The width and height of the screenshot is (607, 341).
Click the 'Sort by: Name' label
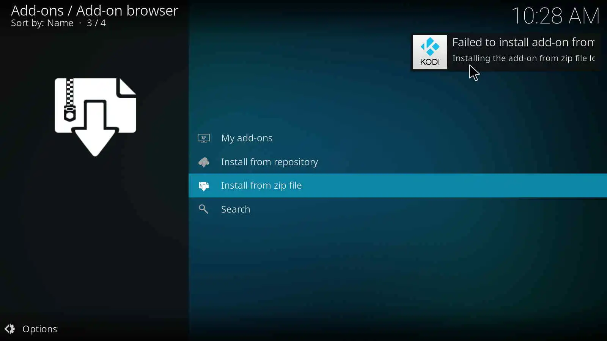pos(42,23)
